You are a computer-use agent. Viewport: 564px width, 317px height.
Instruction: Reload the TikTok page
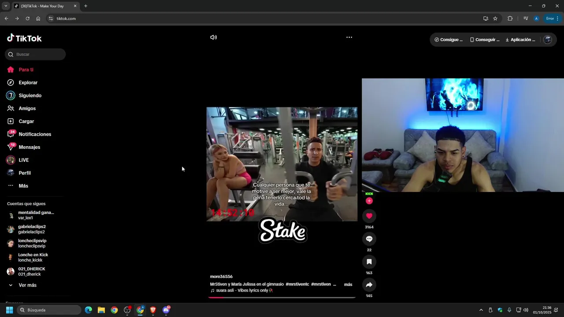pyautogui.click(x=27, y=18)
